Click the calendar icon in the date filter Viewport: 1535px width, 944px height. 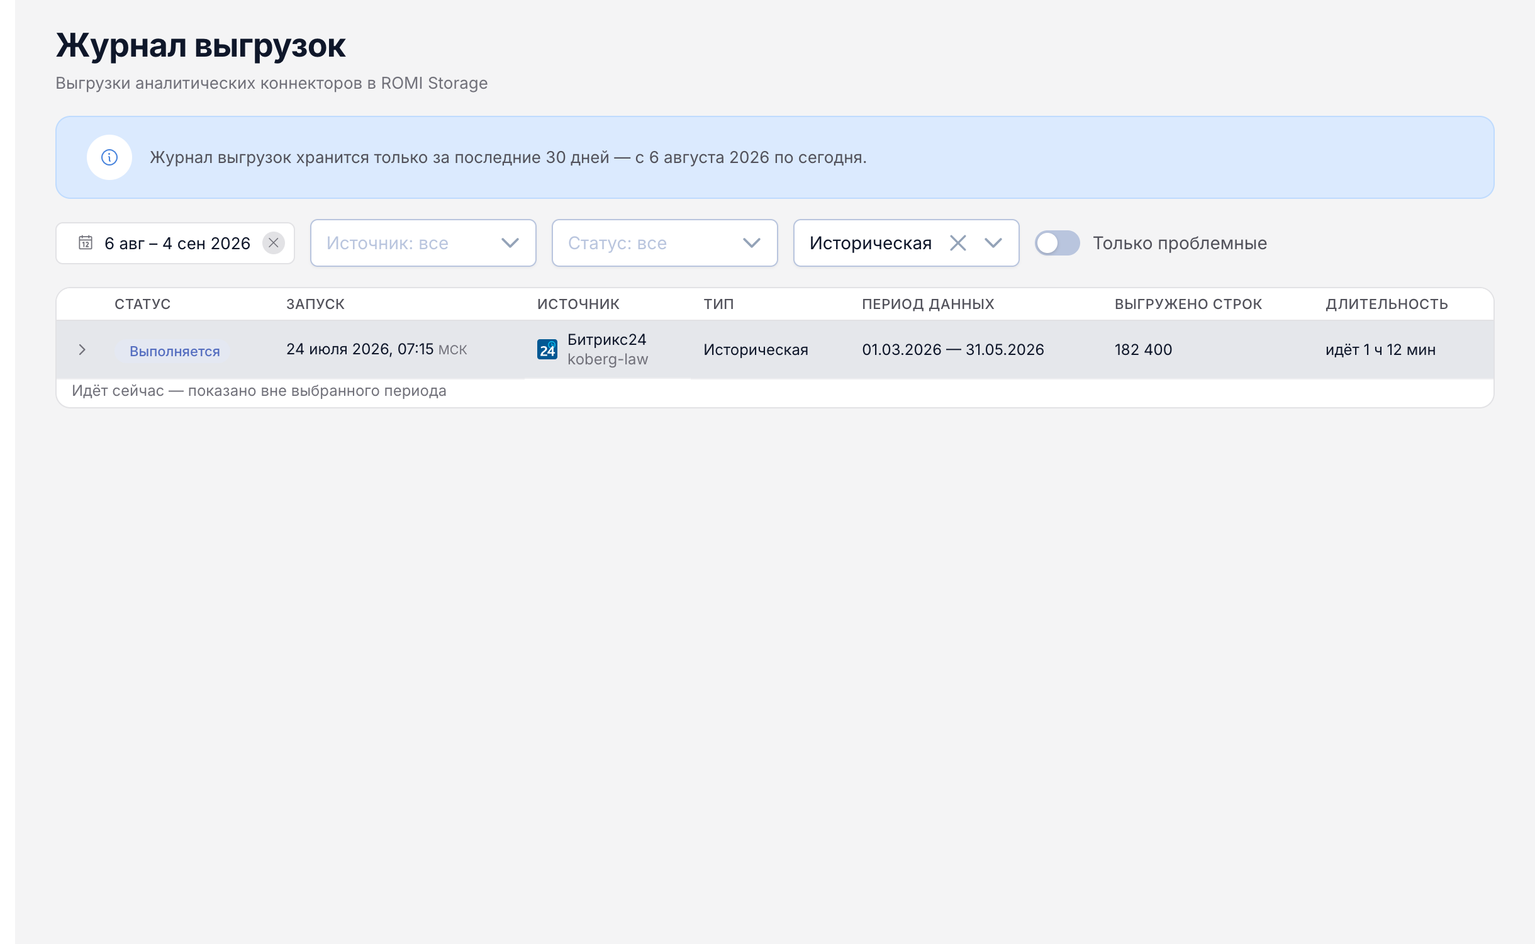86,243
